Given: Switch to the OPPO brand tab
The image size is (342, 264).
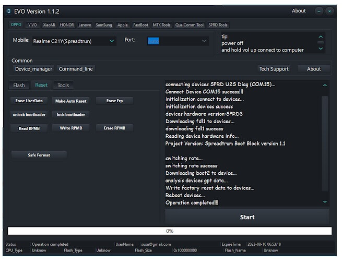Looking at the screenshot, I should point(16,25).
